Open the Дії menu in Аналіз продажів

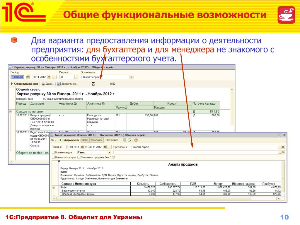point(53,140)
